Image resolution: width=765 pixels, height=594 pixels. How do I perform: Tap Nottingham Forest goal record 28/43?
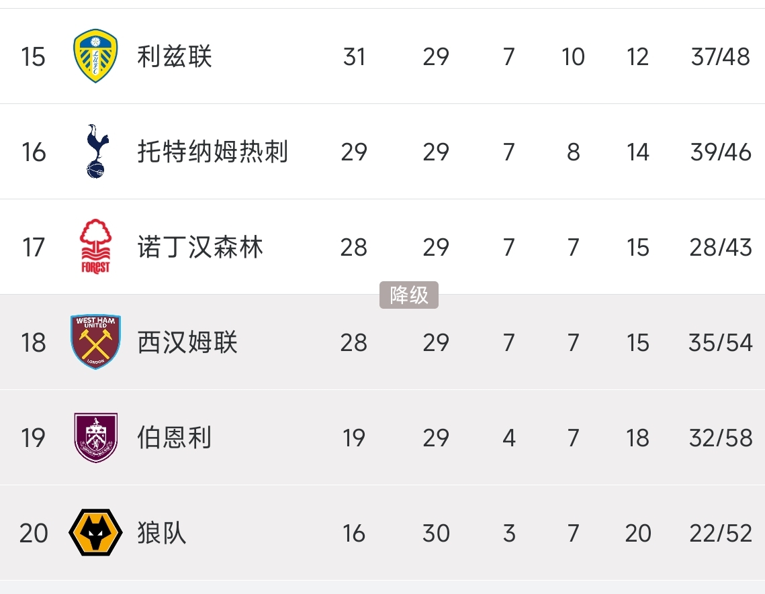(720, 247)
